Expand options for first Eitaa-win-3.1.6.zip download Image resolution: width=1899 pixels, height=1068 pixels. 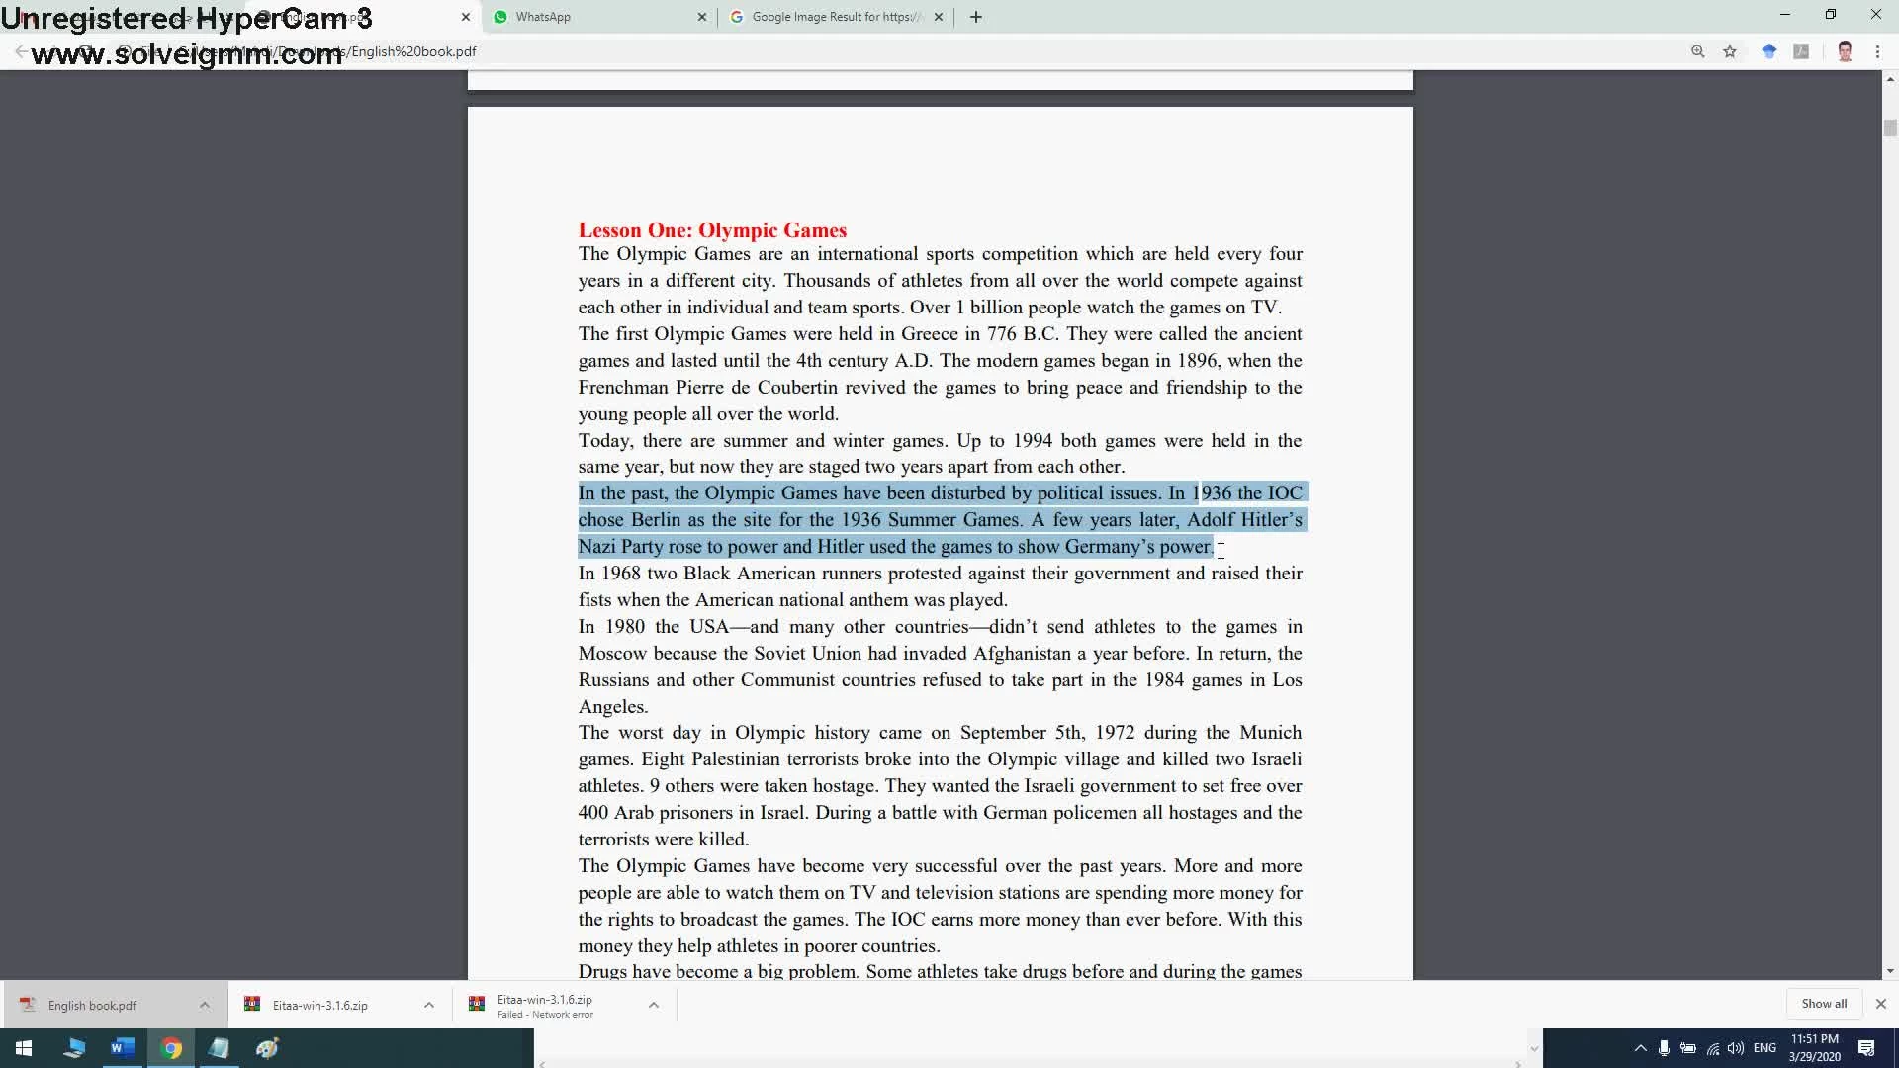coord(428,1005)
